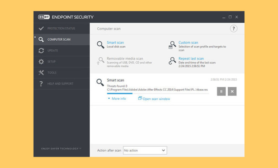Close the Endpoint Security window
Screen dimensions: 278x168
tap(236, 17)
